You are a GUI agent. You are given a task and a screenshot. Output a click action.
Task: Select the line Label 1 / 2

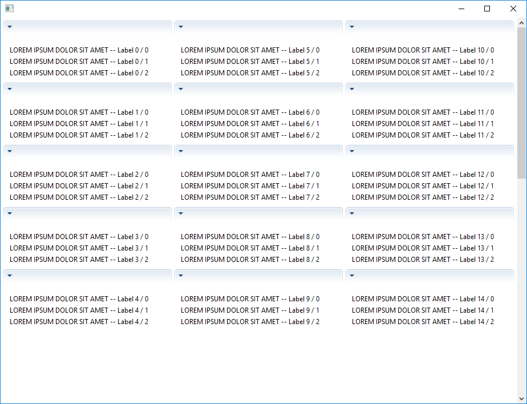79,135
